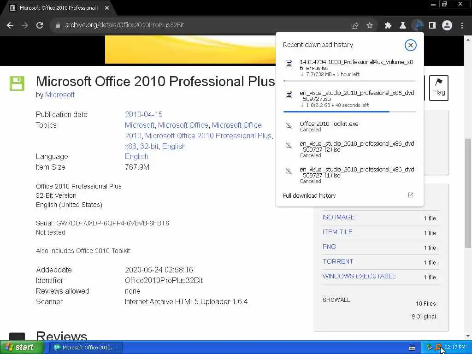
Task: Open the TORRENT download option
Action: pos(338,262)
